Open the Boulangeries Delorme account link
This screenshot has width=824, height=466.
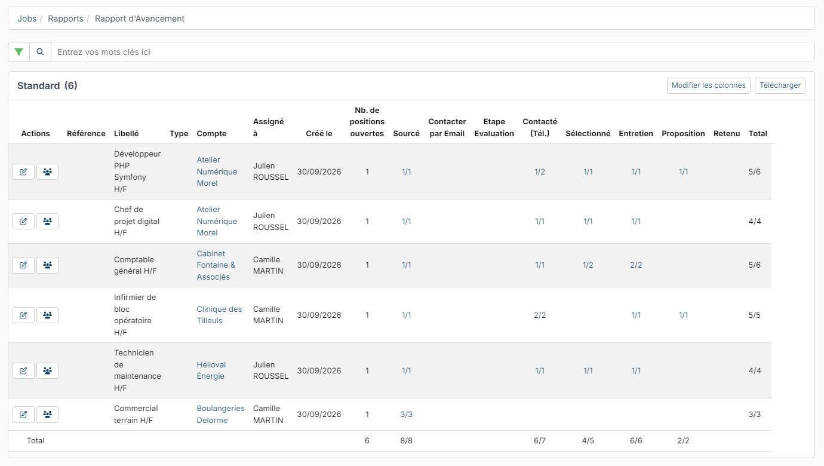[x=220, y=415]
